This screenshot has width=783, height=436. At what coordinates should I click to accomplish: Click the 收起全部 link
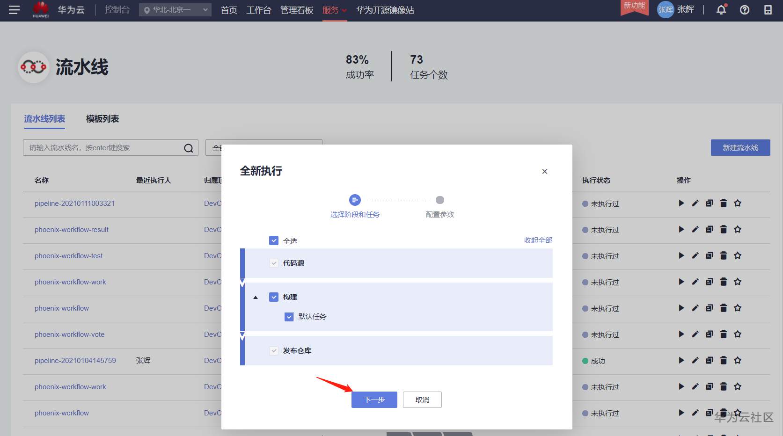click(x=538, y=240)
